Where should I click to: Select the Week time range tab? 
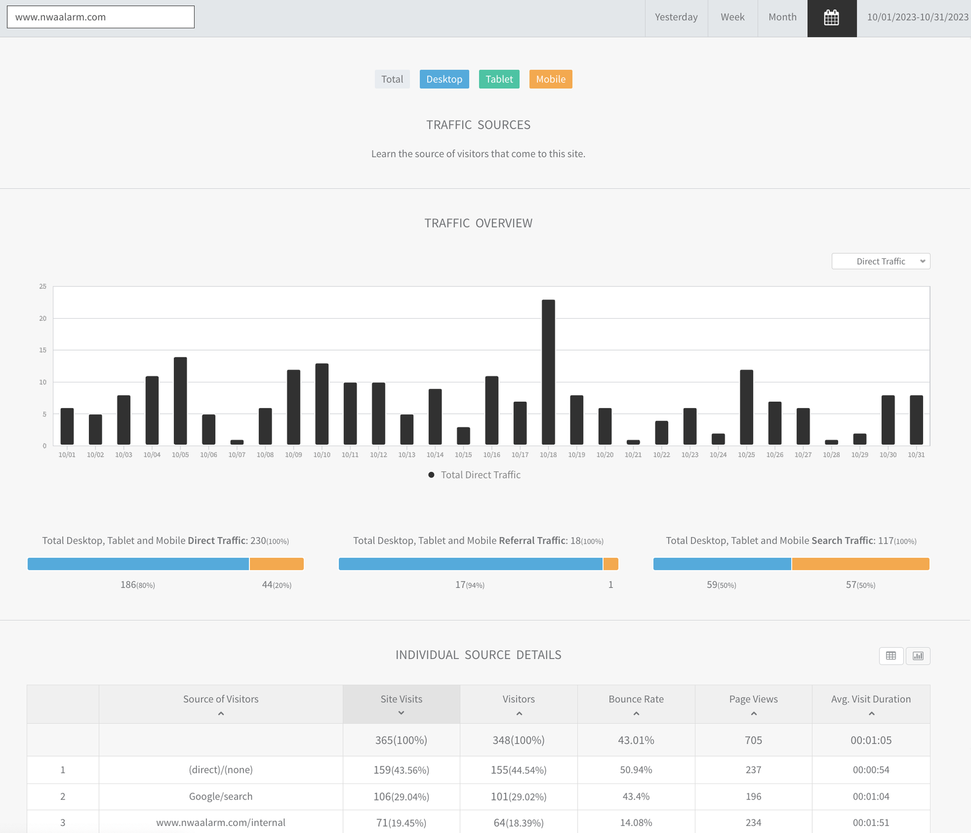tap(732, 17)
